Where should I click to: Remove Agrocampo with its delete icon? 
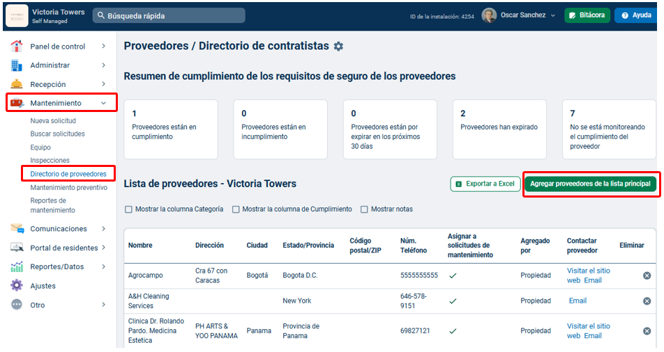647,275
